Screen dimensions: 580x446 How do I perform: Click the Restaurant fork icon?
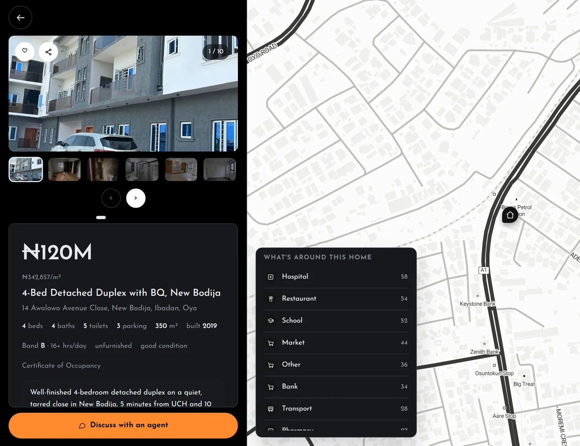coord(270,299)
